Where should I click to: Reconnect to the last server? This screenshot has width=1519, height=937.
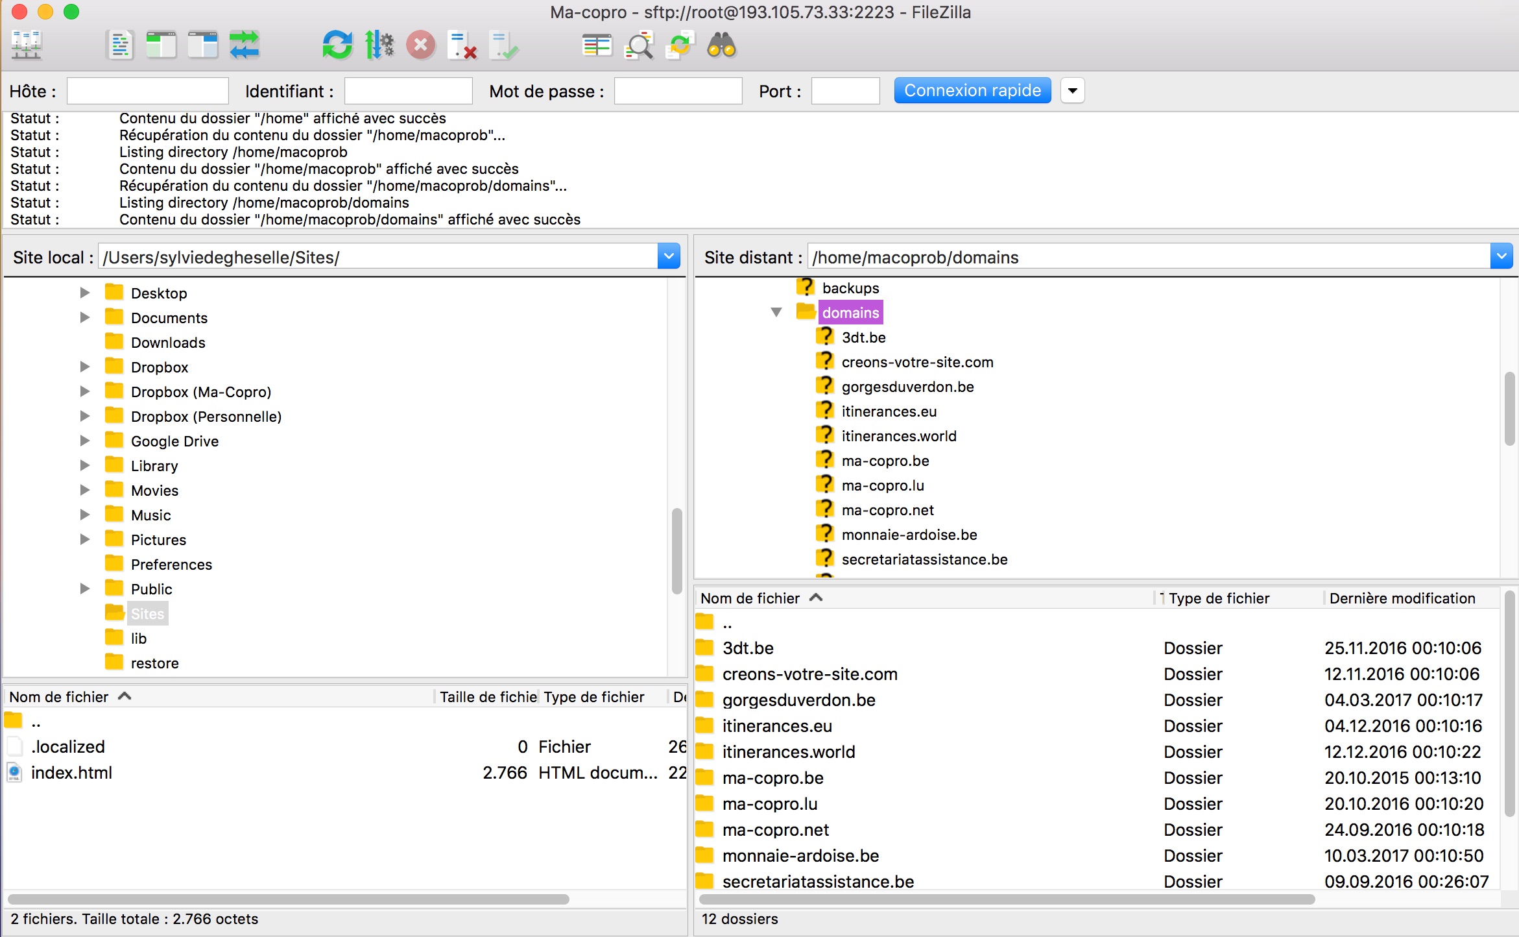[x=504, y=45]
